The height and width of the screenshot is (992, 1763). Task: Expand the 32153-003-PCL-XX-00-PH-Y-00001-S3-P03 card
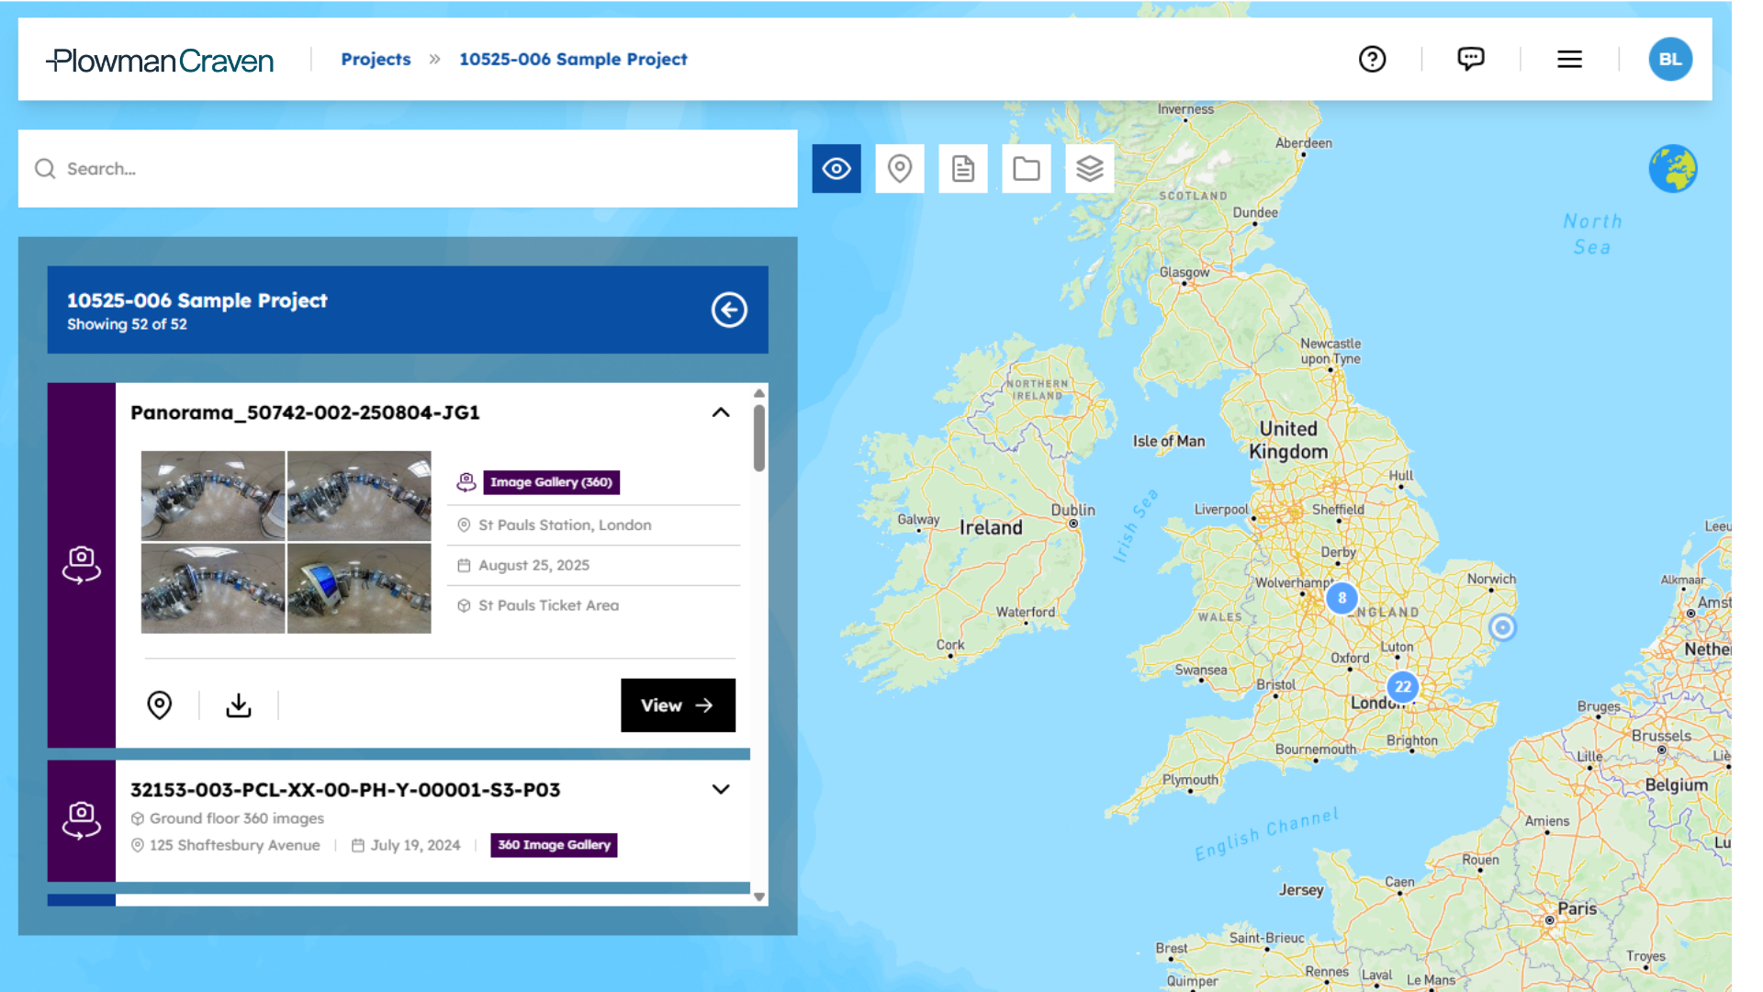(721, 790)
